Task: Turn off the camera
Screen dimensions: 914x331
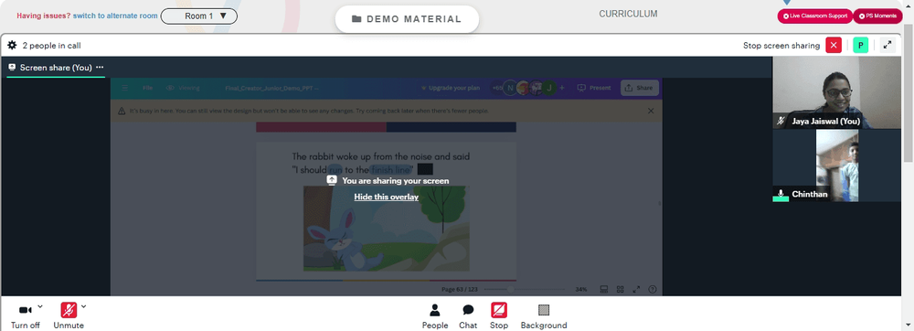Action: click(x=25, y=315)
